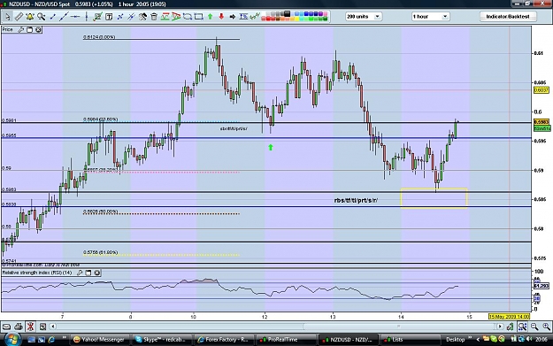This screenshot has height=346, width=553.
Task: Maximize the Price panel window icon
Action: (30, 29)
